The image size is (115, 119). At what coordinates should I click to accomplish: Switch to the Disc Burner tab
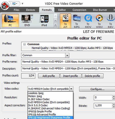(x=100, y=10)
